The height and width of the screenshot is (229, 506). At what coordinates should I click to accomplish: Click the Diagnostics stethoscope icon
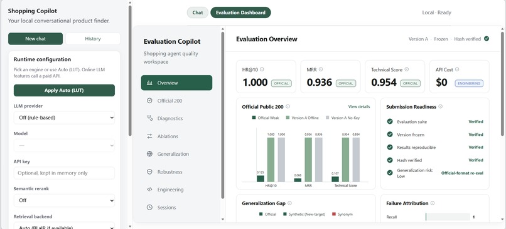[149, 118]
